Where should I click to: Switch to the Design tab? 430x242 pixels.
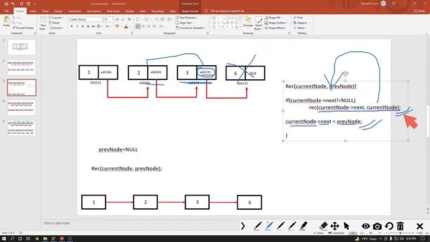pyautogui.click(x=58, y=11)
